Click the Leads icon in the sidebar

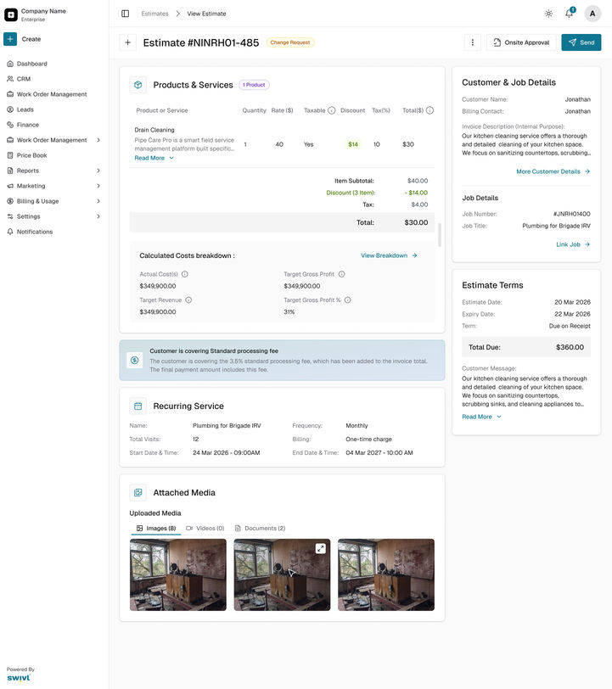[10, 109]
